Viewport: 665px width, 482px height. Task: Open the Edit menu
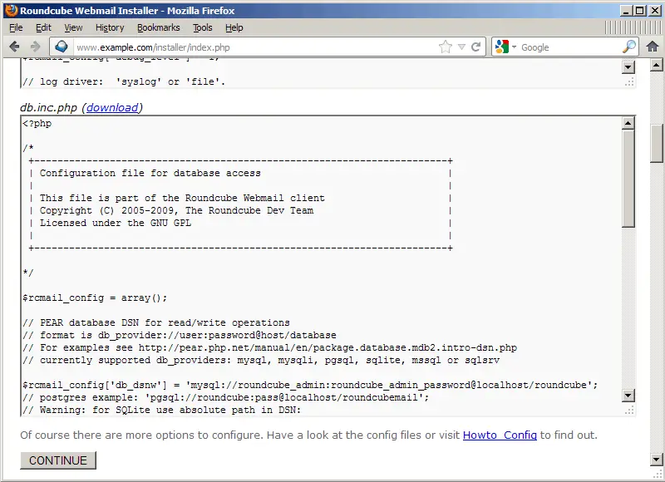(43, 27)
